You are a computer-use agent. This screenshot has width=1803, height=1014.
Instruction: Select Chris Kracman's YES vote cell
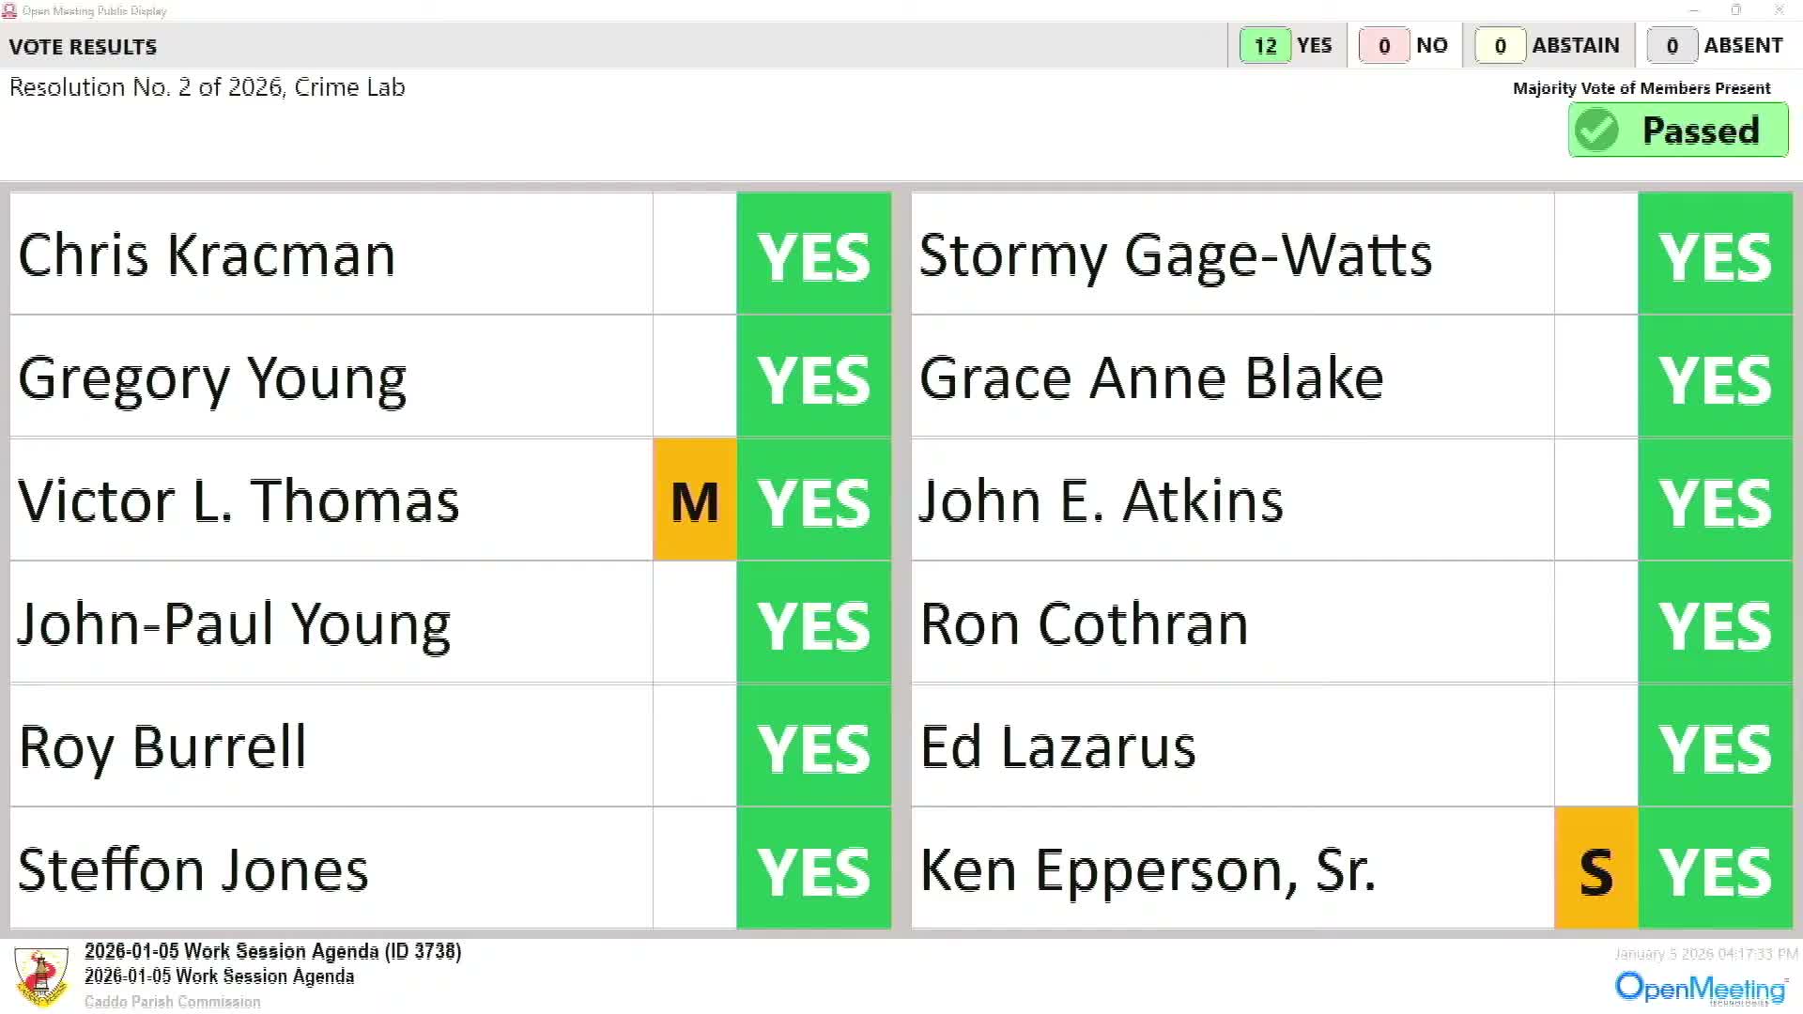pos(813,254)
